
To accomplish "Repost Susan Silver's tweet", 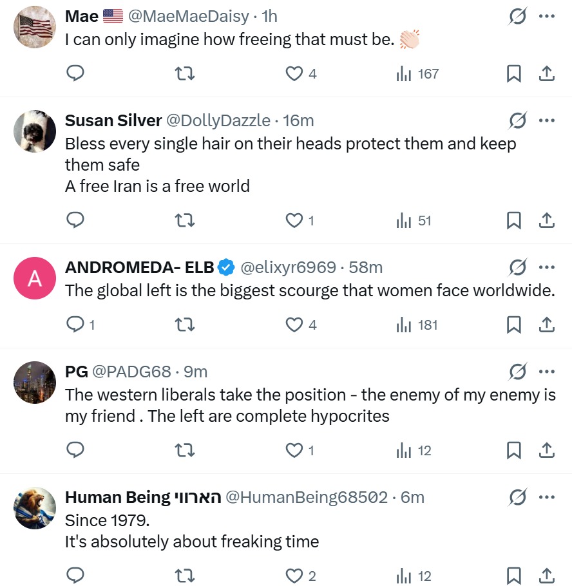I will [x=185, y=221].
